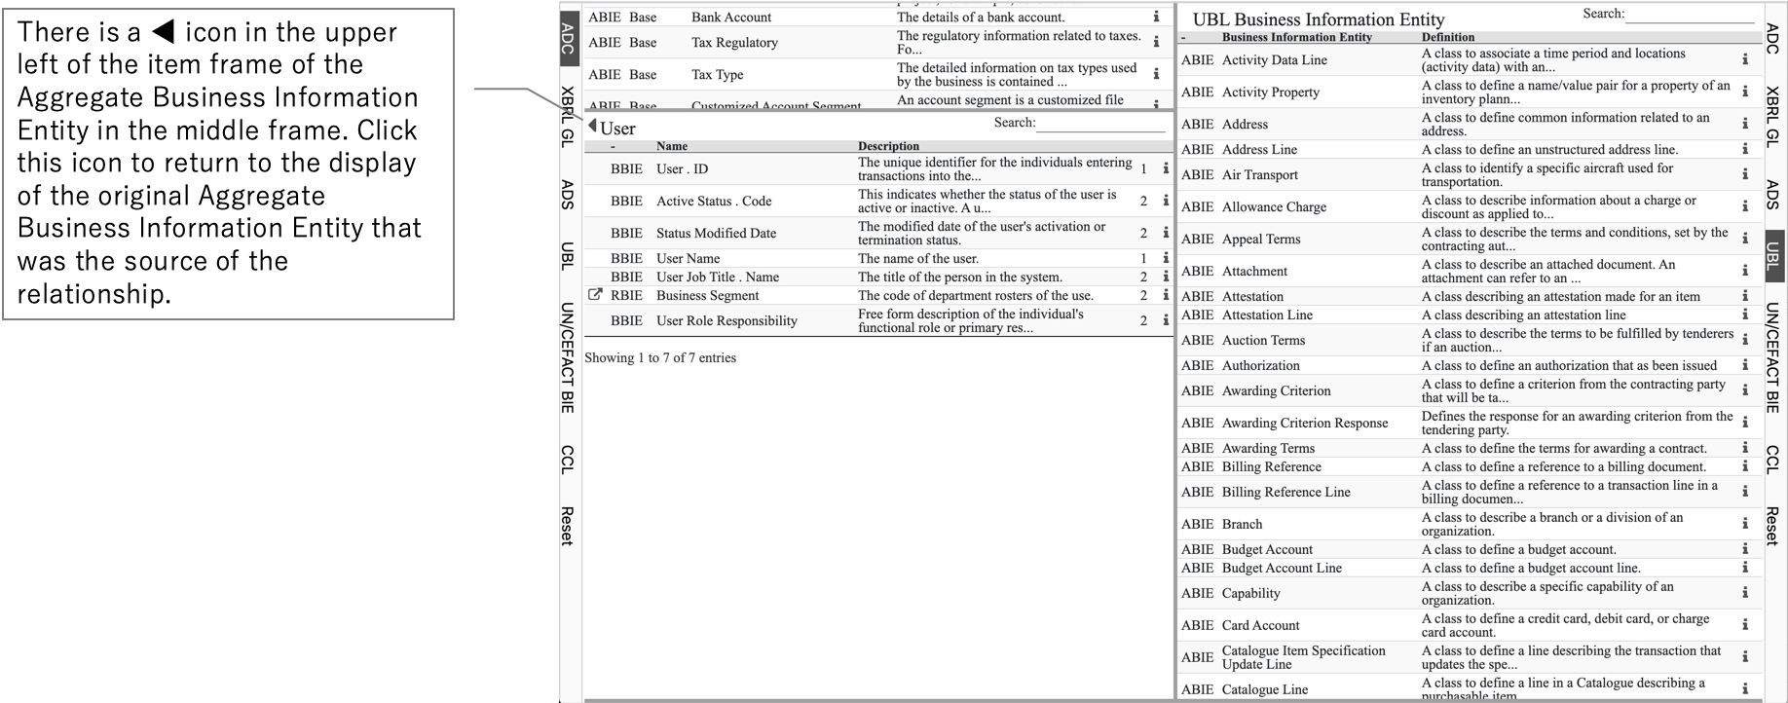Click the 'Attestation' entity name
Viewport: 1788px width, 703px height.
pos(1252,296)
